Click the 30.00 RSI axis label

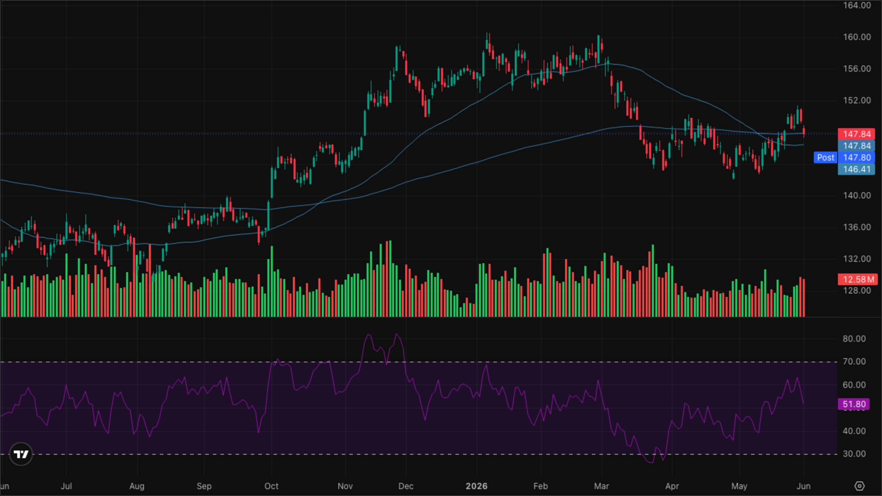(854, 454)
